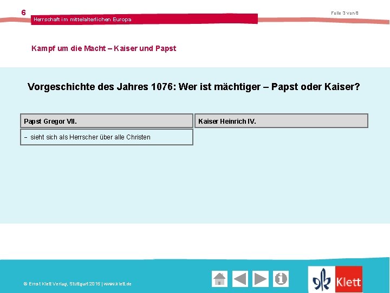Go back with the left arrow button
This screenshot has width=390, height=293.
pos(240,279)
